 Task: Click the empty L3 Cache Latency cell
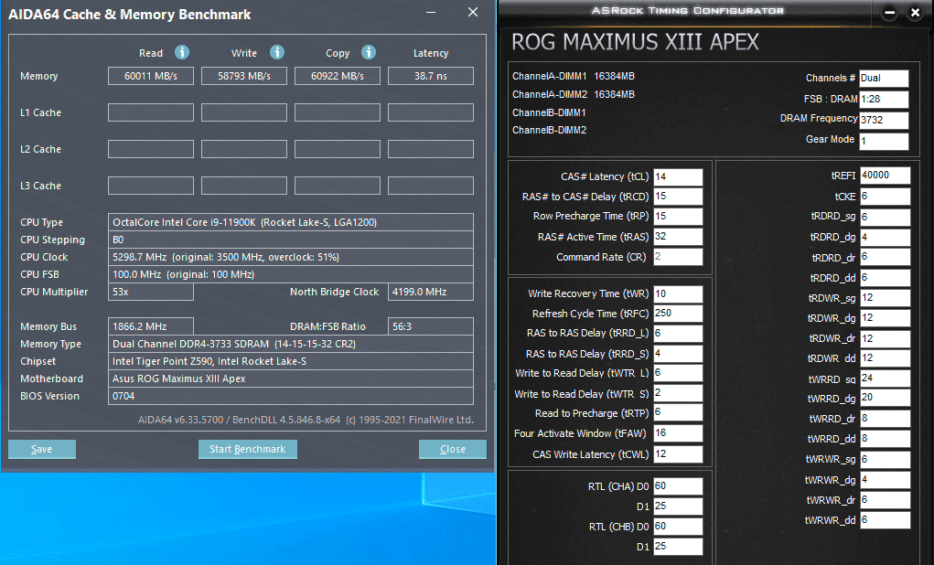tap(431, 186)
